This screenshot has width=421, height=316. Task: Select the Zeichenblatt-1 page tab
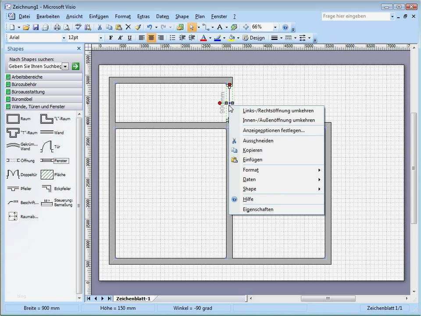[133, 298]
